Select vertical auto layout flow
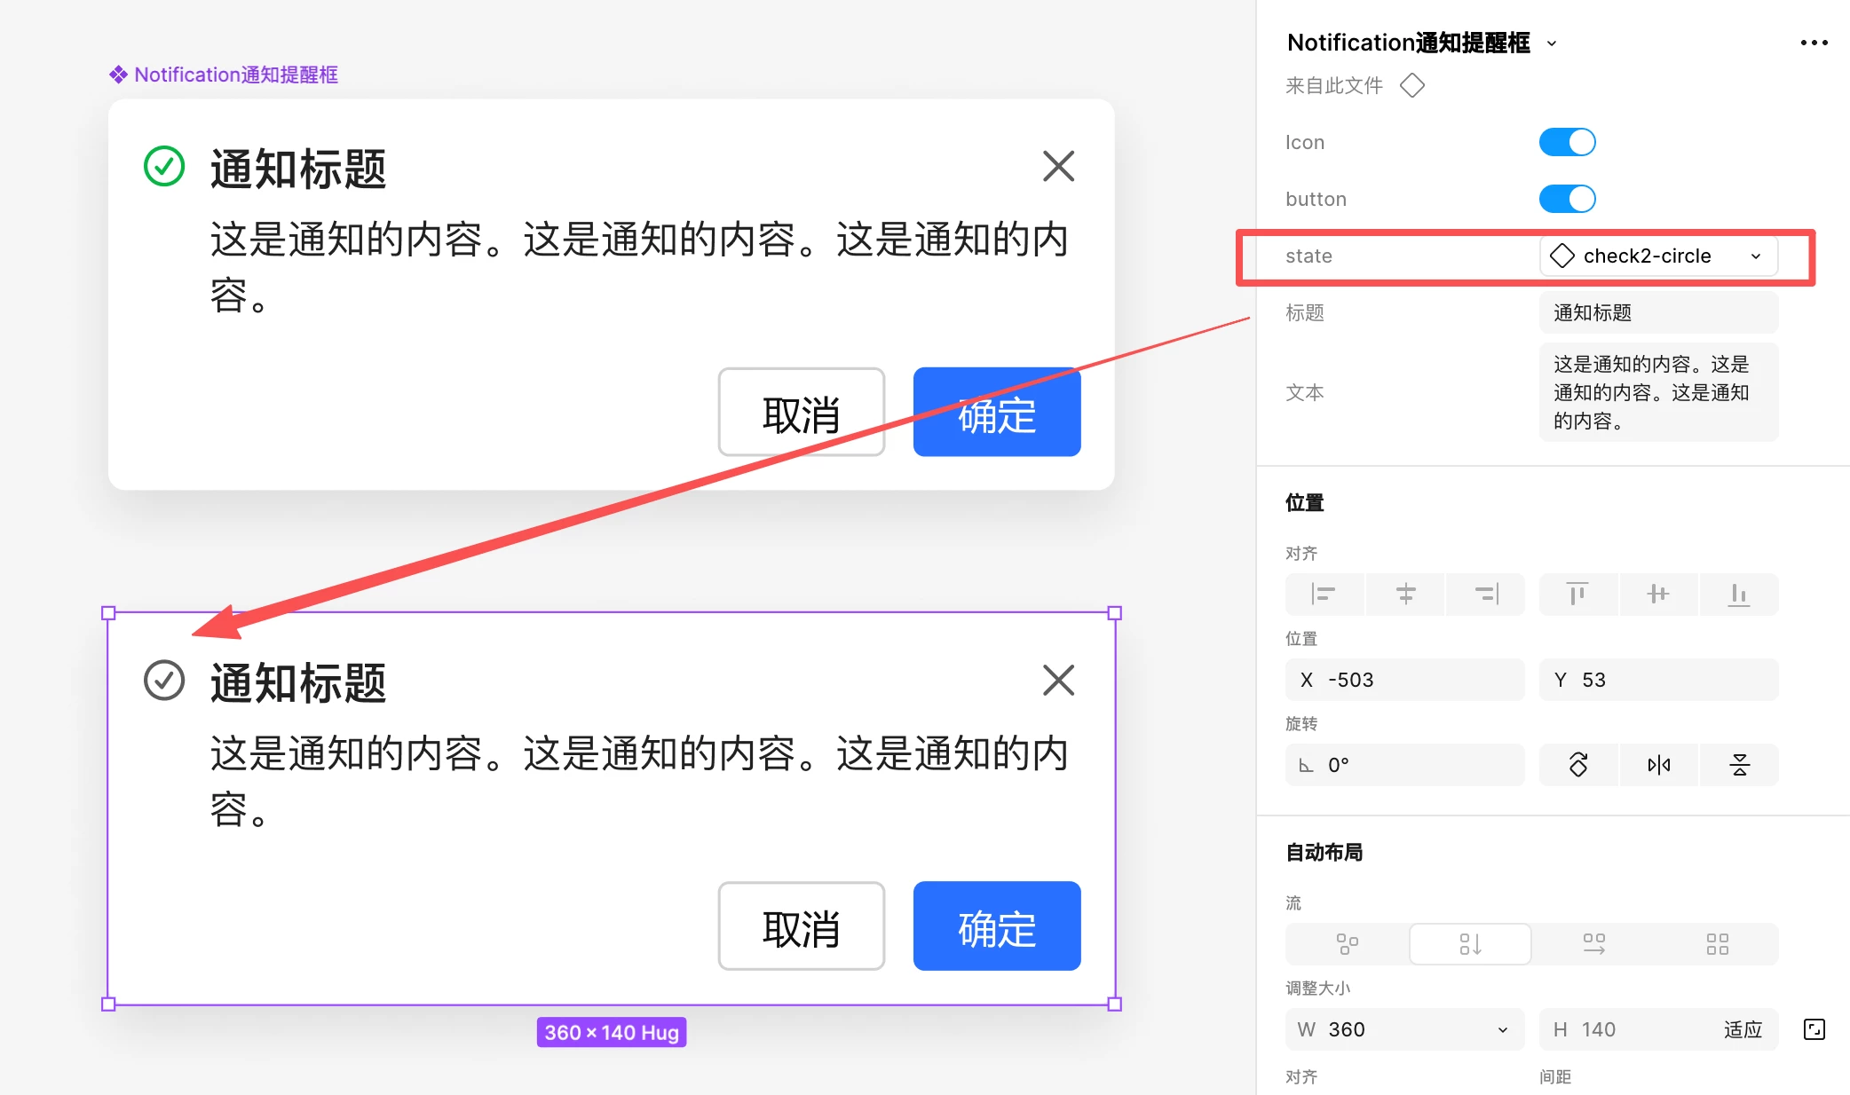The width and height of the screenshot is (1850, 1095). click(x=1470, y=944)
